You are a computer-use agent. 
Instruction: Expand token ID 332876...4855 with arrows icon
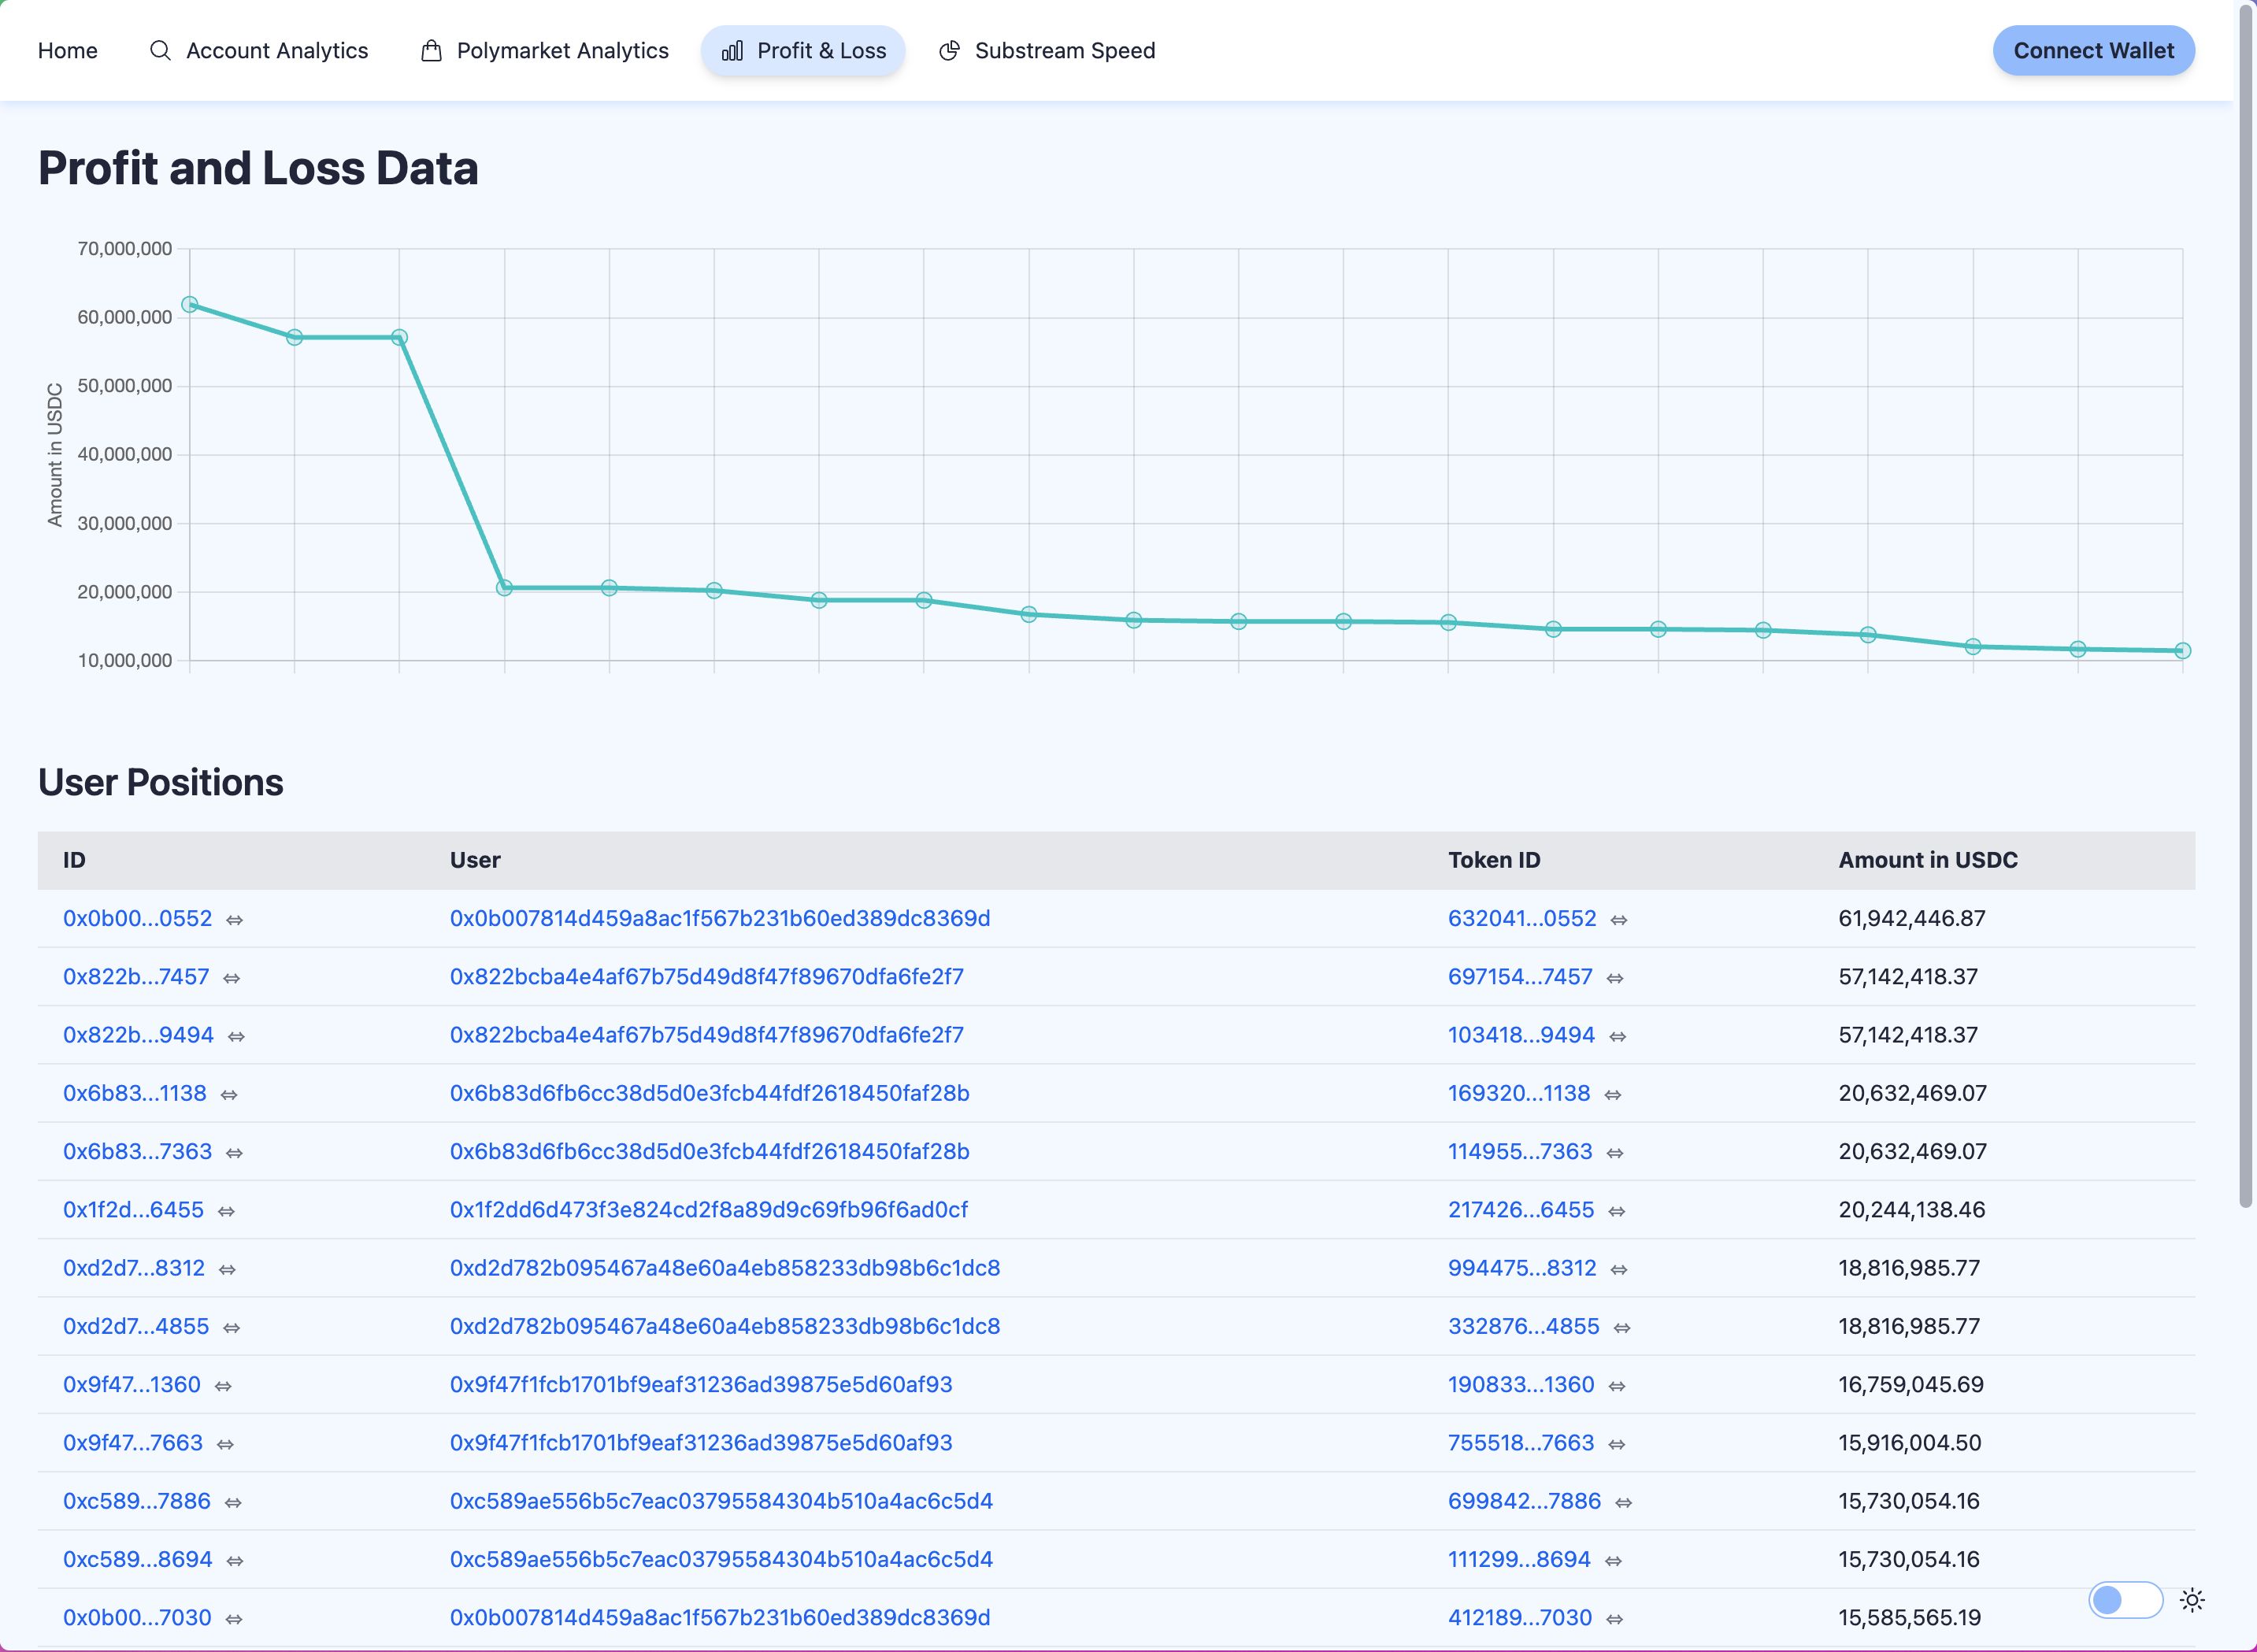click(1622, 1327)
